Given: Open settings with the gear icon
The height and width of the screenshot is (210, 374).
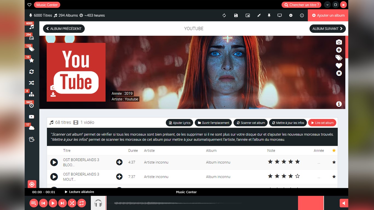Looking at the screenshot, I should pyautogui.click(x=291, y=16).
